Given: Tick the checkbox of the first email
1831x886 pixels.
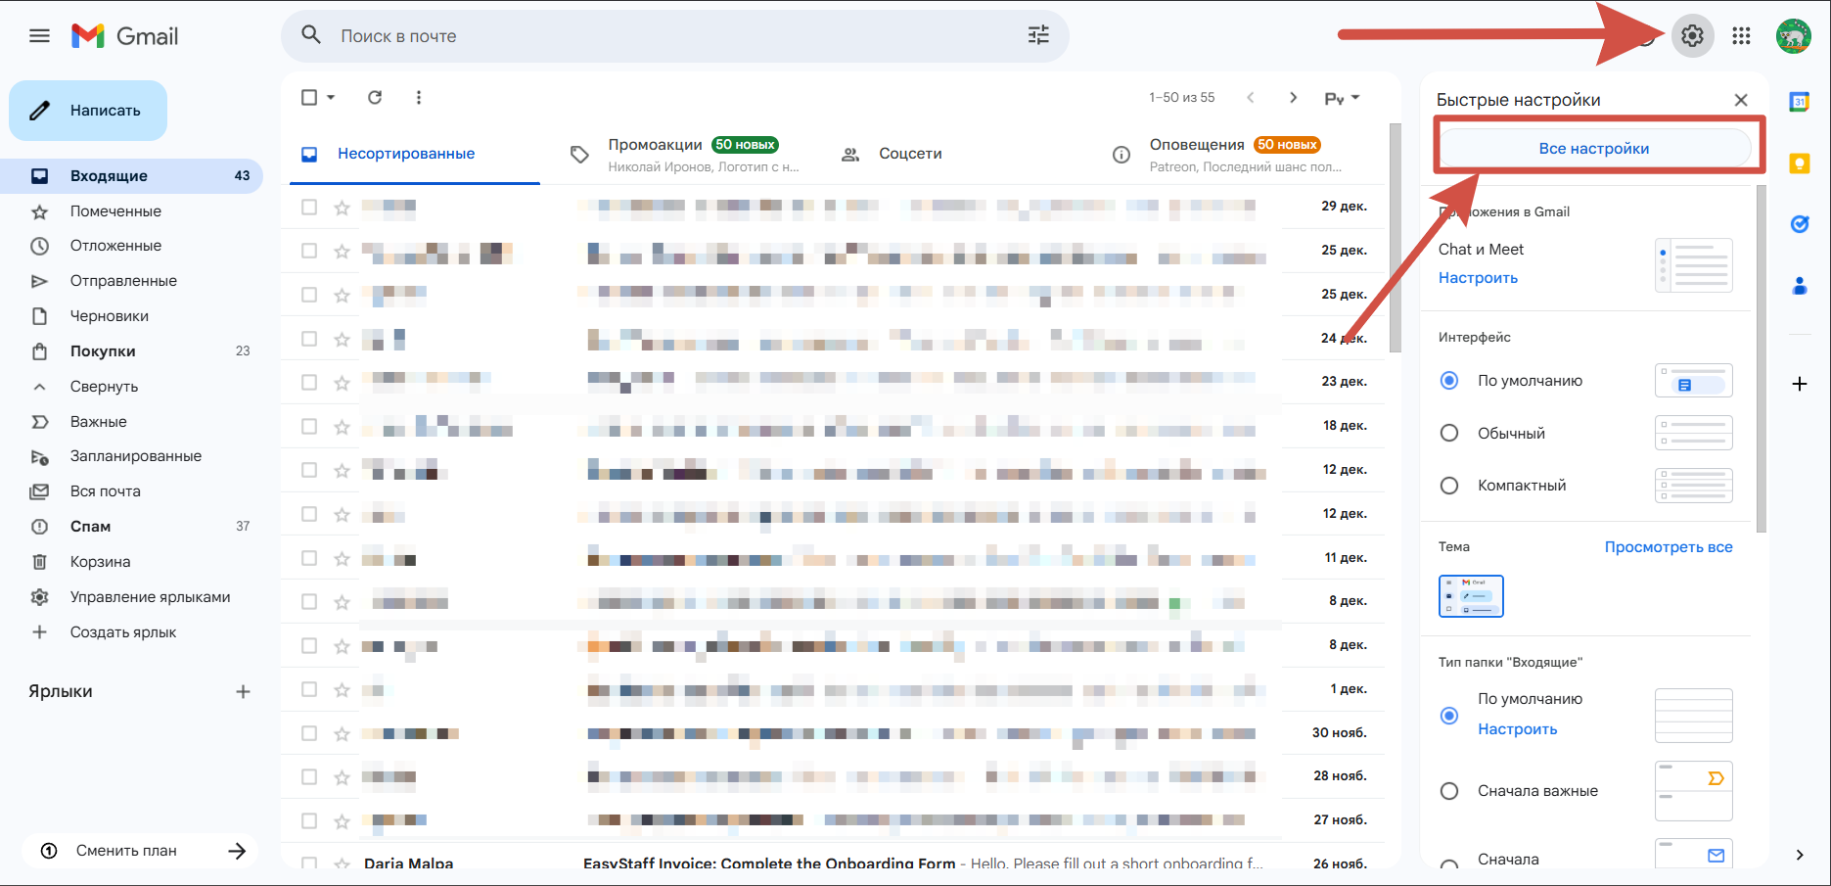Looking at the screenshot, I should coord(309,207).
